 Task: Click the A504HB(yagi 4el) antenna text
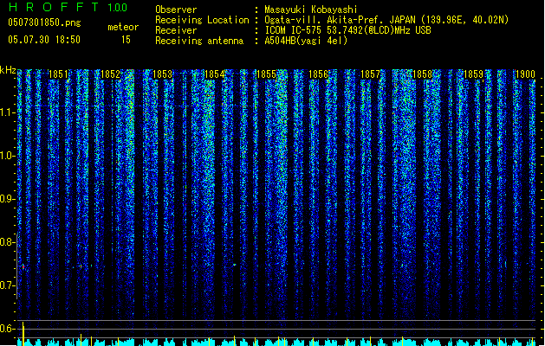tap(306, 41)
